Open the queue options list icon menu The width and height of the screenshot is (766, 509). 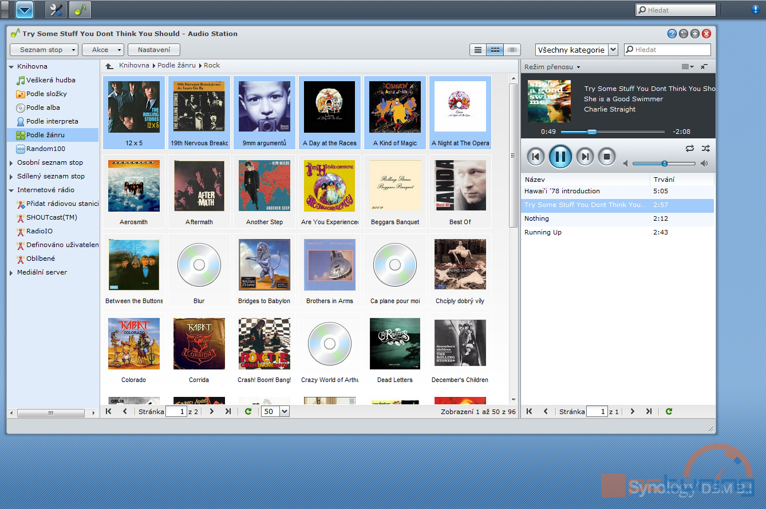coord(688,67)
